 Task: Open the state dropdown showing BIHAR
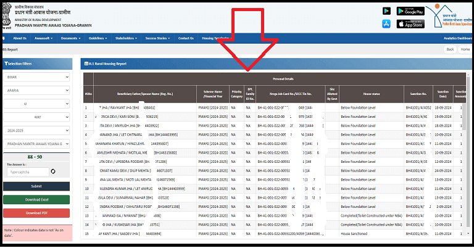pos(36,77)
